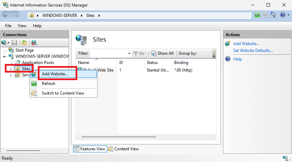Open the dropdown arrow beside Go
This screenshot has height=162, width=292.
tap(148, 54)
